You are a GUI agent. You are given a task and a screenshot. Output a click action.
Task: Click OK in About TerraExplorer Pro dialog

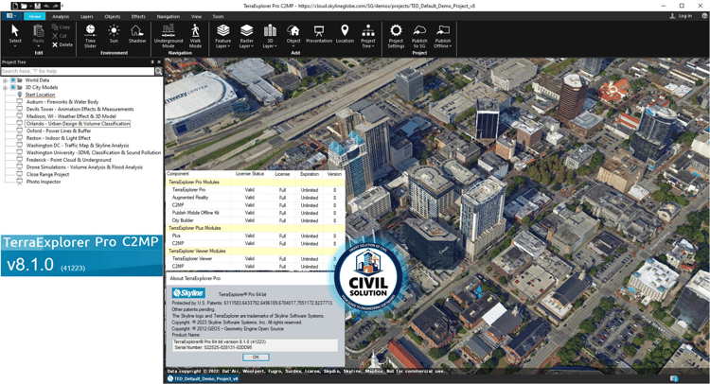256,358
